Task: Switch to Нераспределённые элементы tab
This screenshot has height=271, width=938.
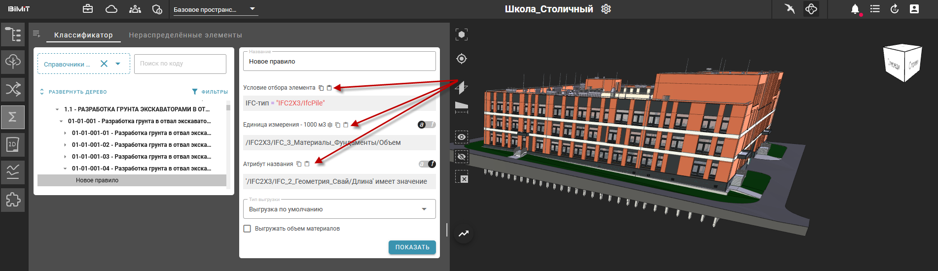Action: [x=185, y=35]
